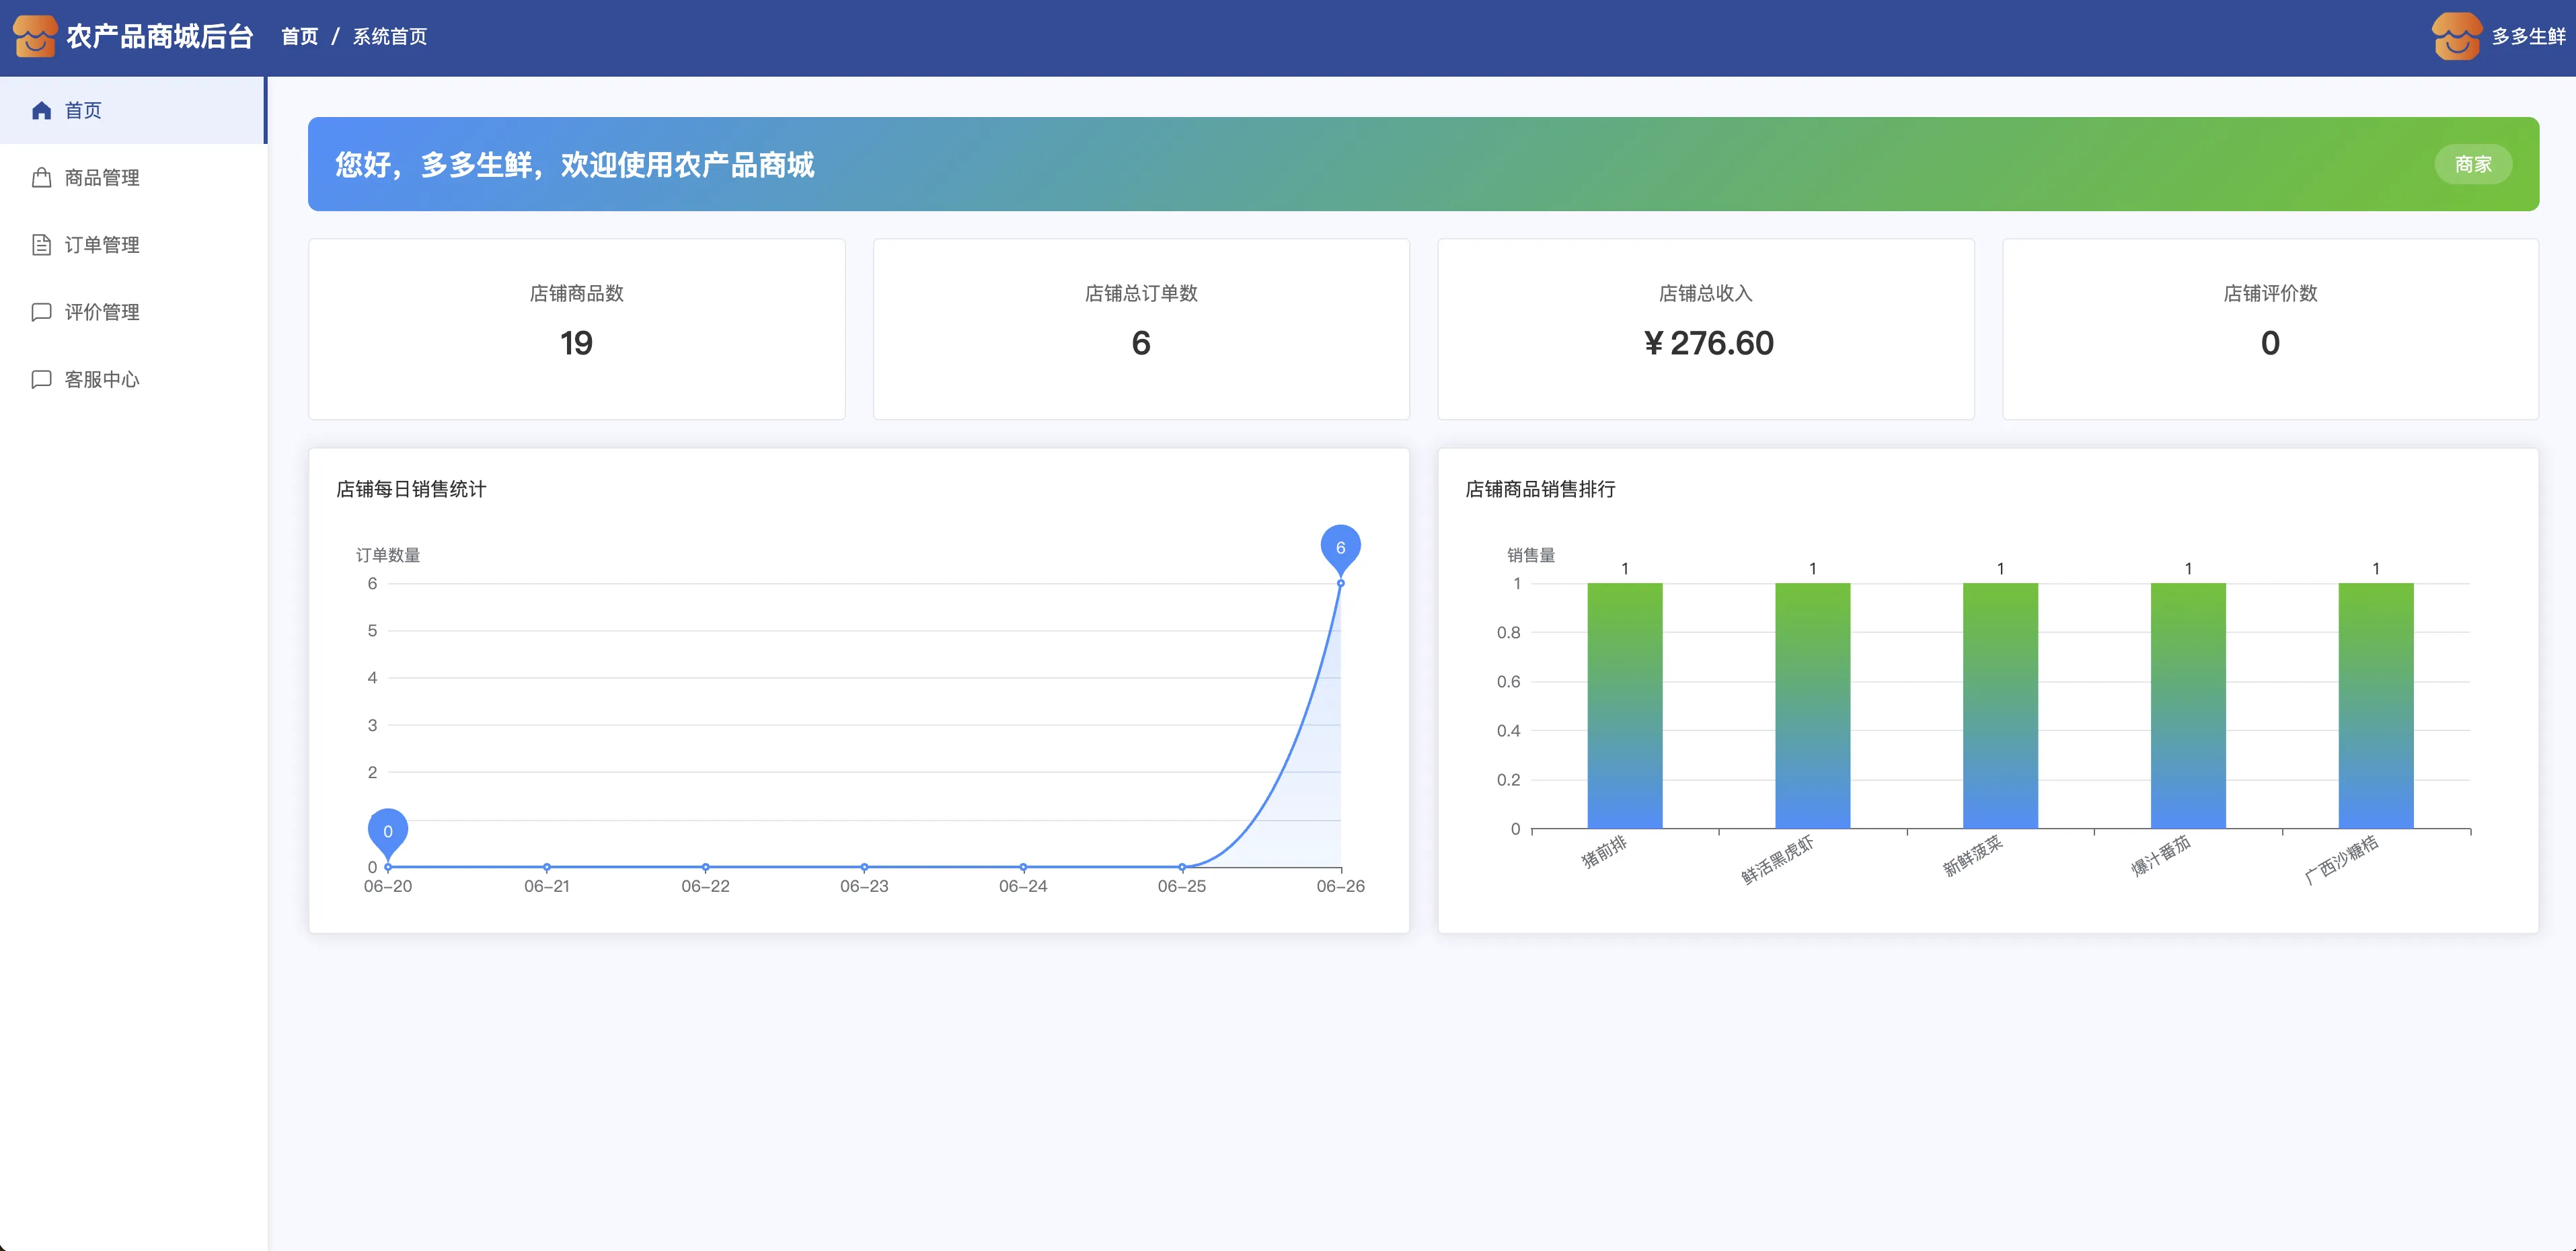Click the home icon in sidebar
Screen dimensions: 2576x1251
41,110
